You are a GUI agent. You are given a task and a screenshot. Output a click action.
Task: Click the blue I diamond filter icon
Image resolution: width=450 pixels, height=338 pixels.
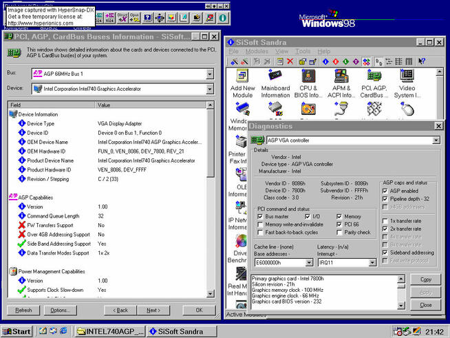click(x=325, y=61)
